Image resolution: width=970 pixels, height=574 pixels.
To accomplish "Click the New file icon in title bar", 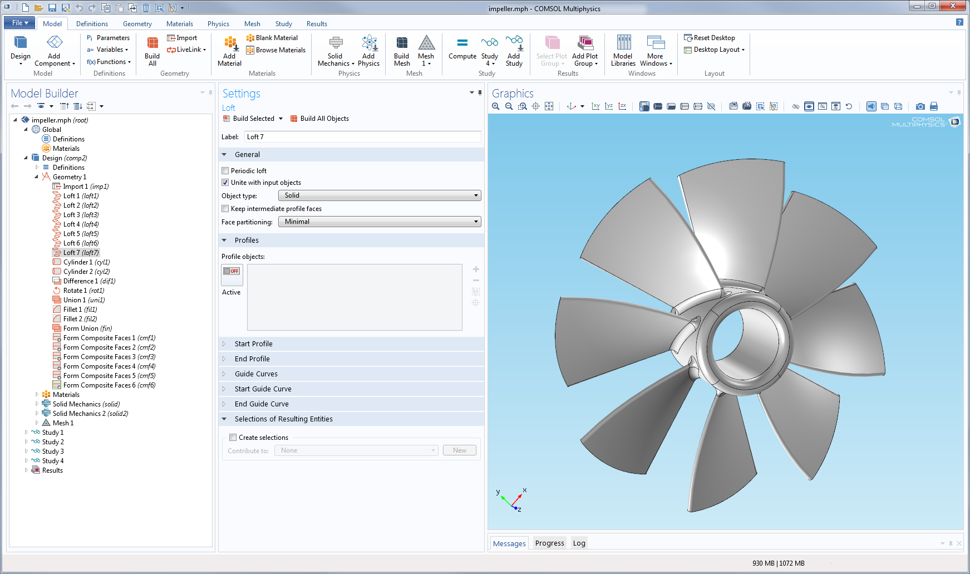I will [26, 8].
